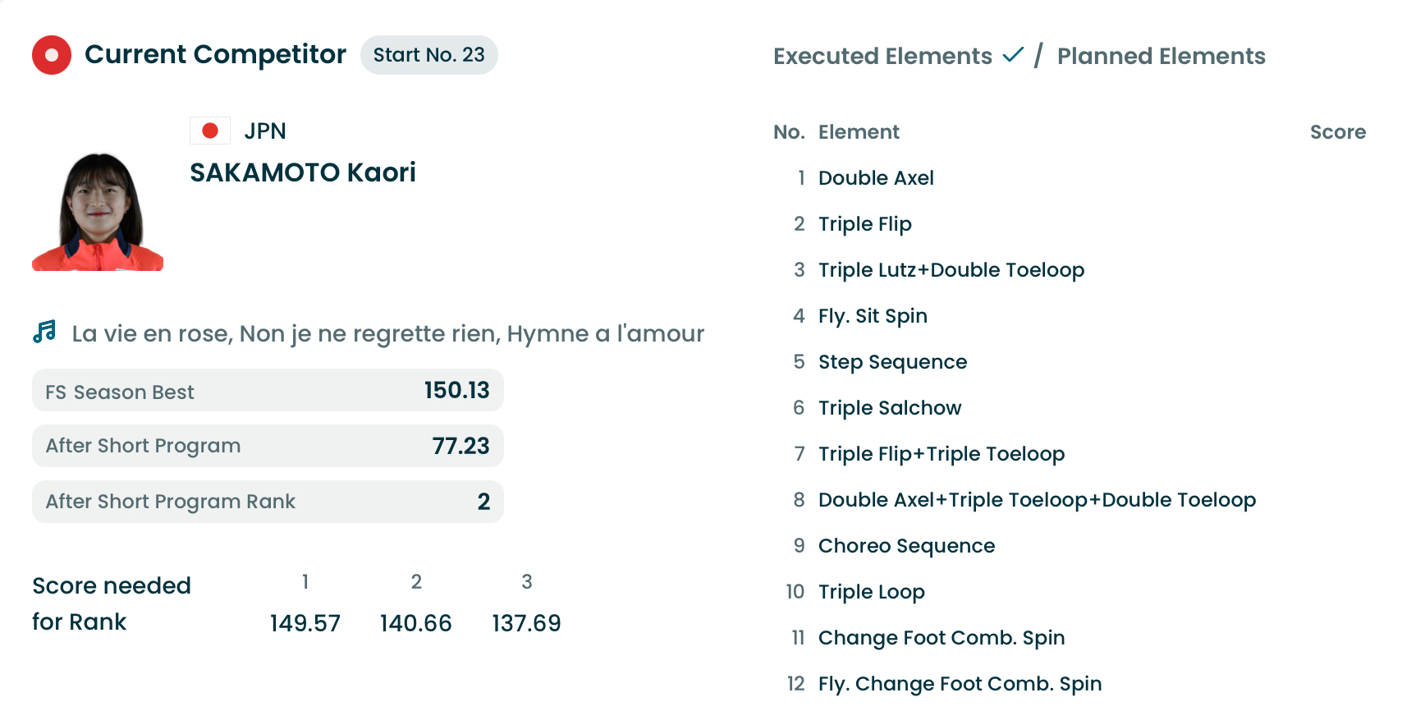Viewport: 1402px width, 711px height.
Task: Click the Japan flag icon
Action: tap(210, 131)
